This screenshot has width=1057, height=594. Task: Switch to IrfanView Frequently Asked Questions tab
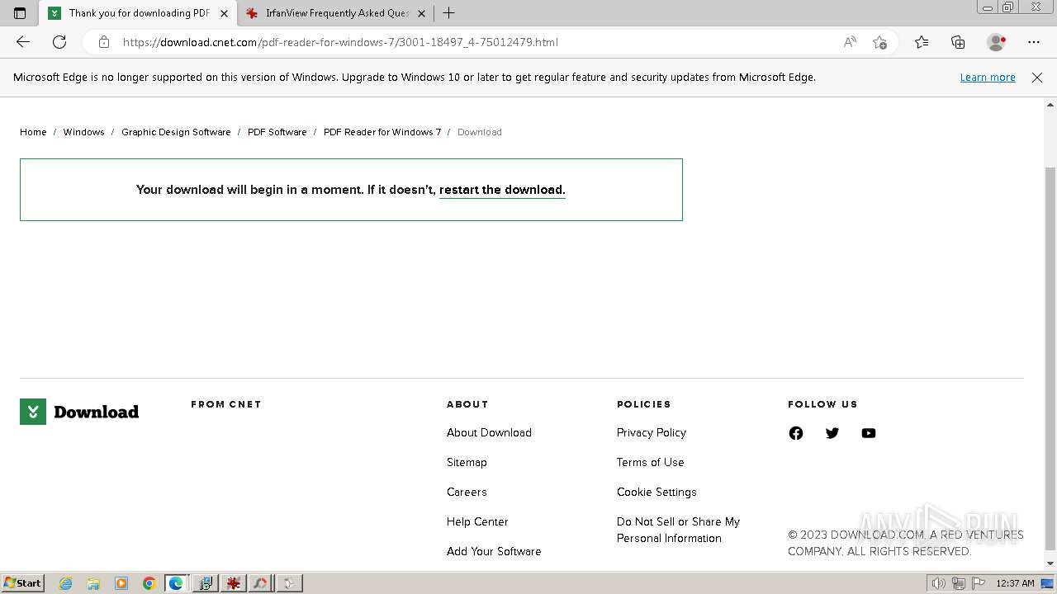coord(337,13)
